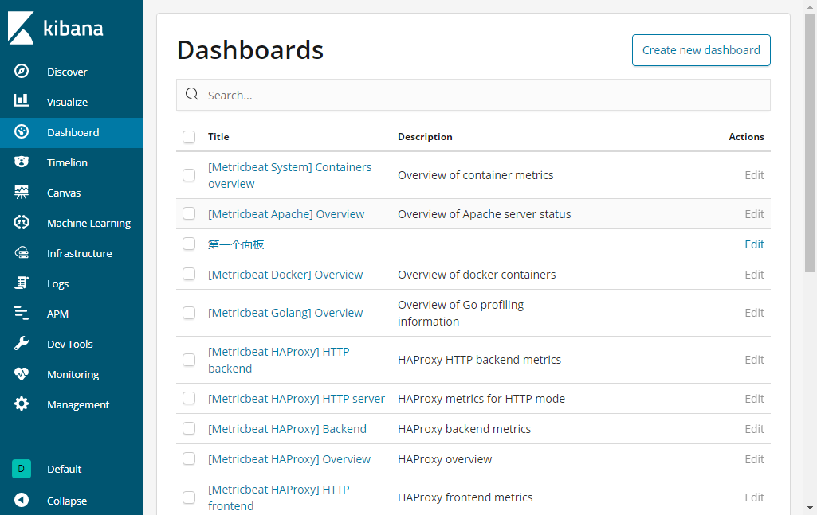Click Edit for Metricbeat Apache Overview

[x=754, y=214]
